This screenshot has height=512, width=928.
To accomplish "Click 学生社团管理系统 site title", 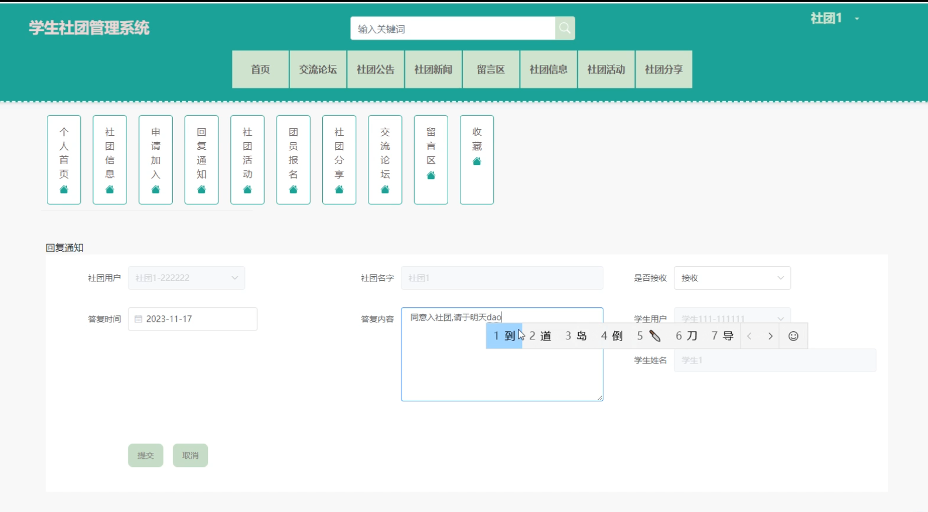I will click(90, 28).
